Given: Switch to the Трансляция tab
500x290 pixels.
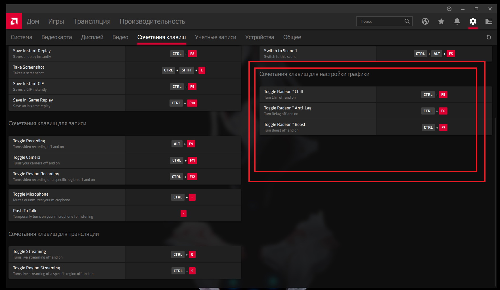Looking at the screenshot, I should click(x=92, y=21).
